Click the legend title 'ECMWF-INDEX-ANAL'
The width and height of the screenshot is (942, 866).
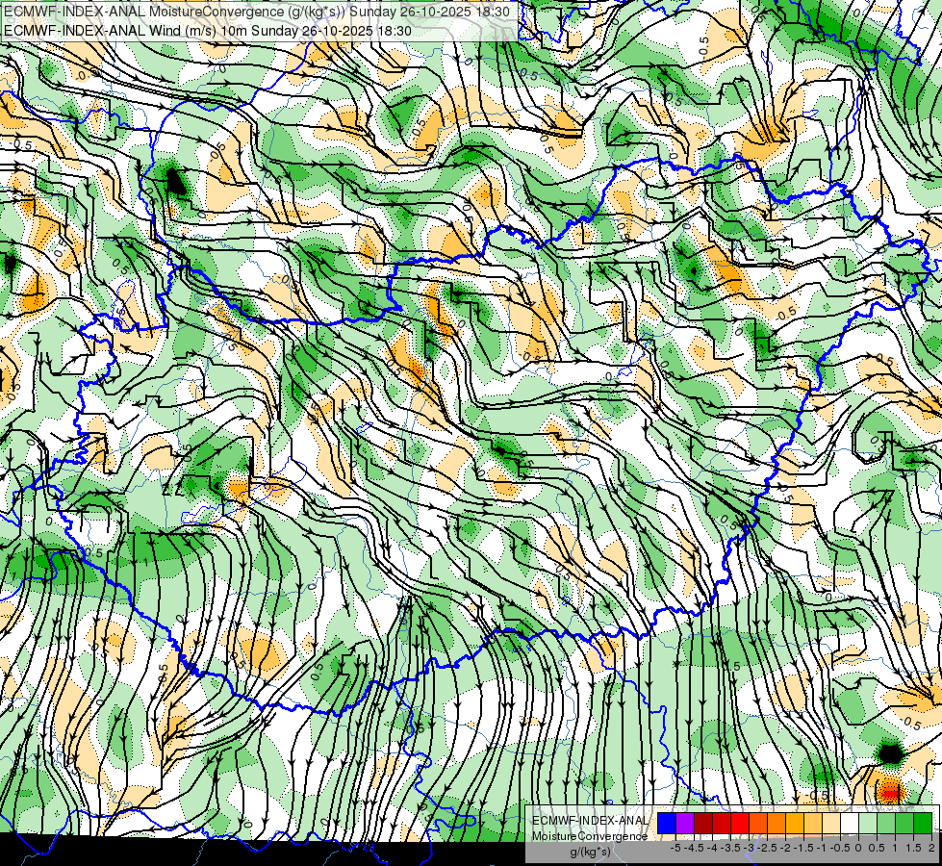point(590,821)
